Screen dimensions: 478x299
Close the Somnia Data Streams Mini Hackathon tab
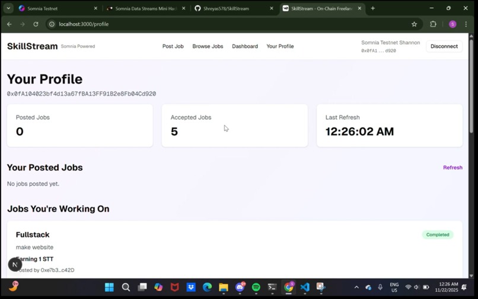(183, 8)
